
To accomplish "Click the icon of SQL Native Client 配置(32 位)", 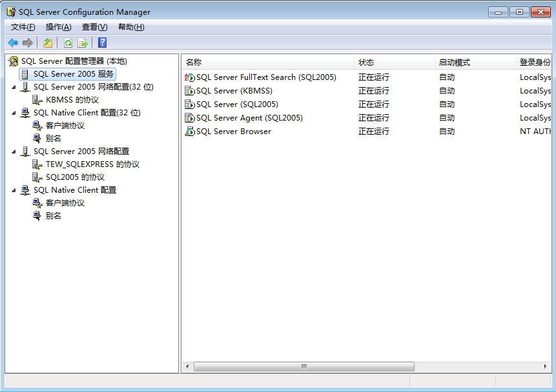I will click(x=25, y=113).
